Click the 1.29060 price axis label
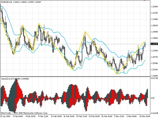Image resolution: width=158 pixels, height=118 pixels. (154, 38)
